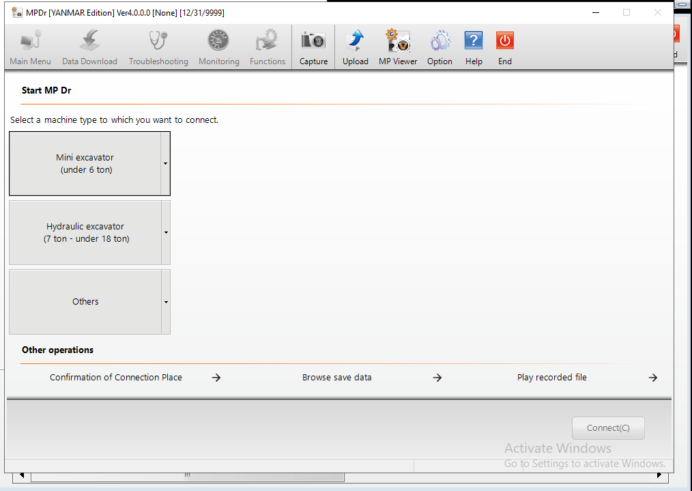Expand Mini excavator dropdown arrow
The width and height of the screenshot is (692, 491).
pos(166,163)
